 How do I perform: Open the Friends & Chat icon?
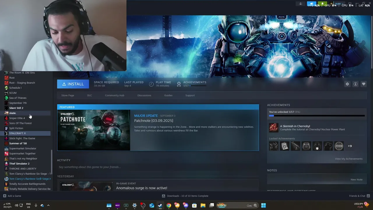point(368,196)
